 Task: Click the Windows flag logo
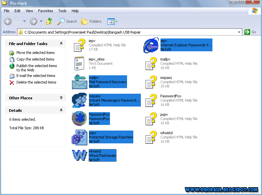pyautogui.click(x=255, y=11)
